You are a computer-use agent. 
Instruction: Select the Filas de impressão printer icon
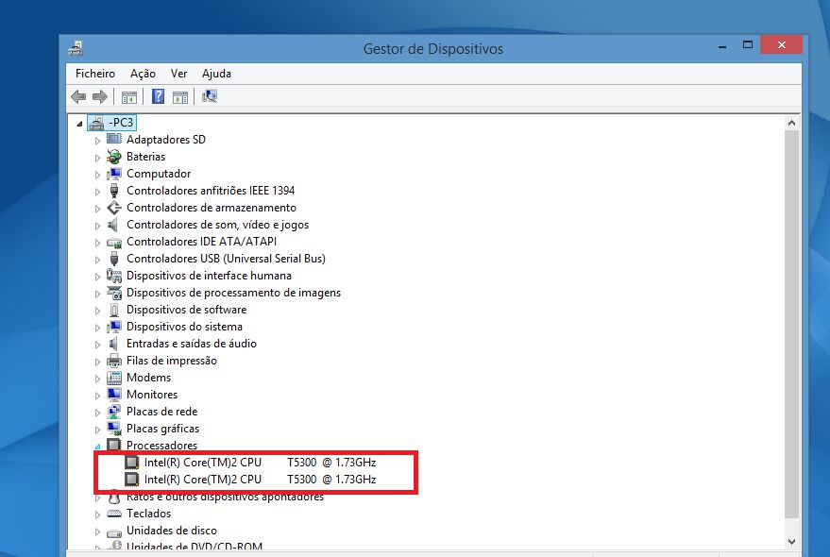click(114, 361)
